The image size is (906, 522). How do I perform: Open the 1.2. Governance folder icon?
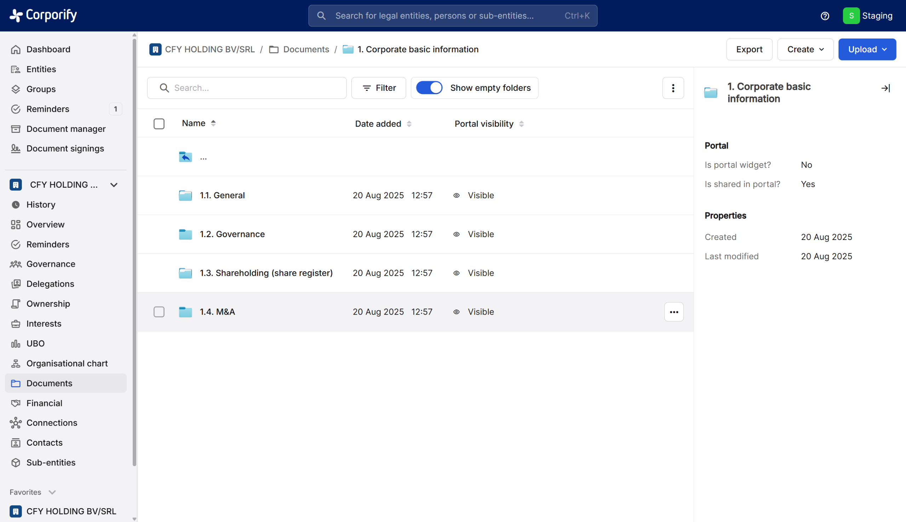pos(185,234)
